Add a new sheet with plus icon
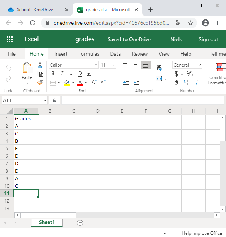 click(x=80, y=222)
